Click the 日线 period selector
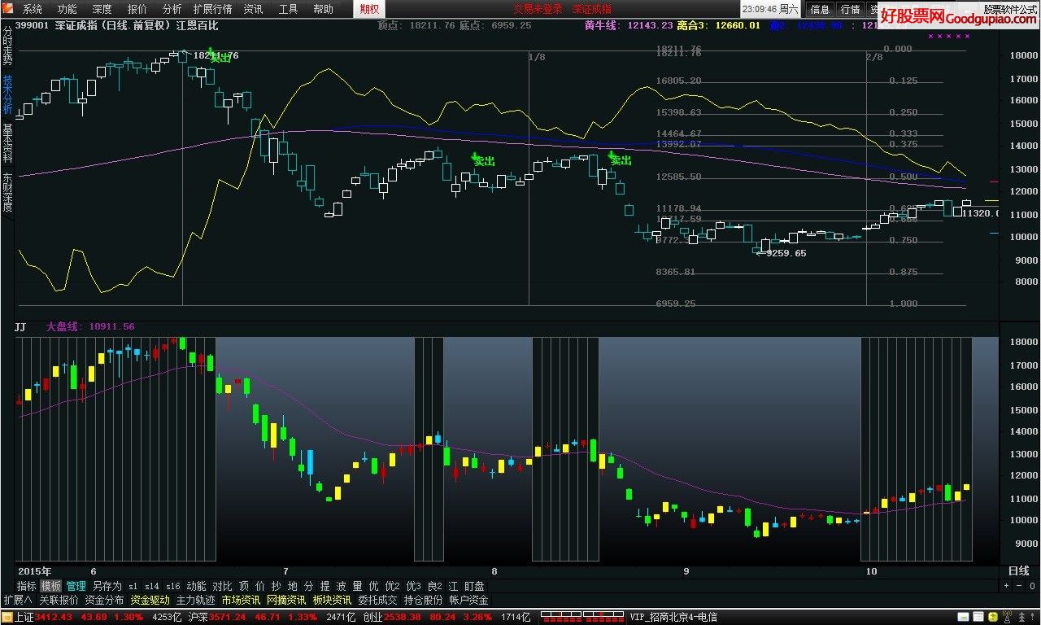 click(1018, 571)
